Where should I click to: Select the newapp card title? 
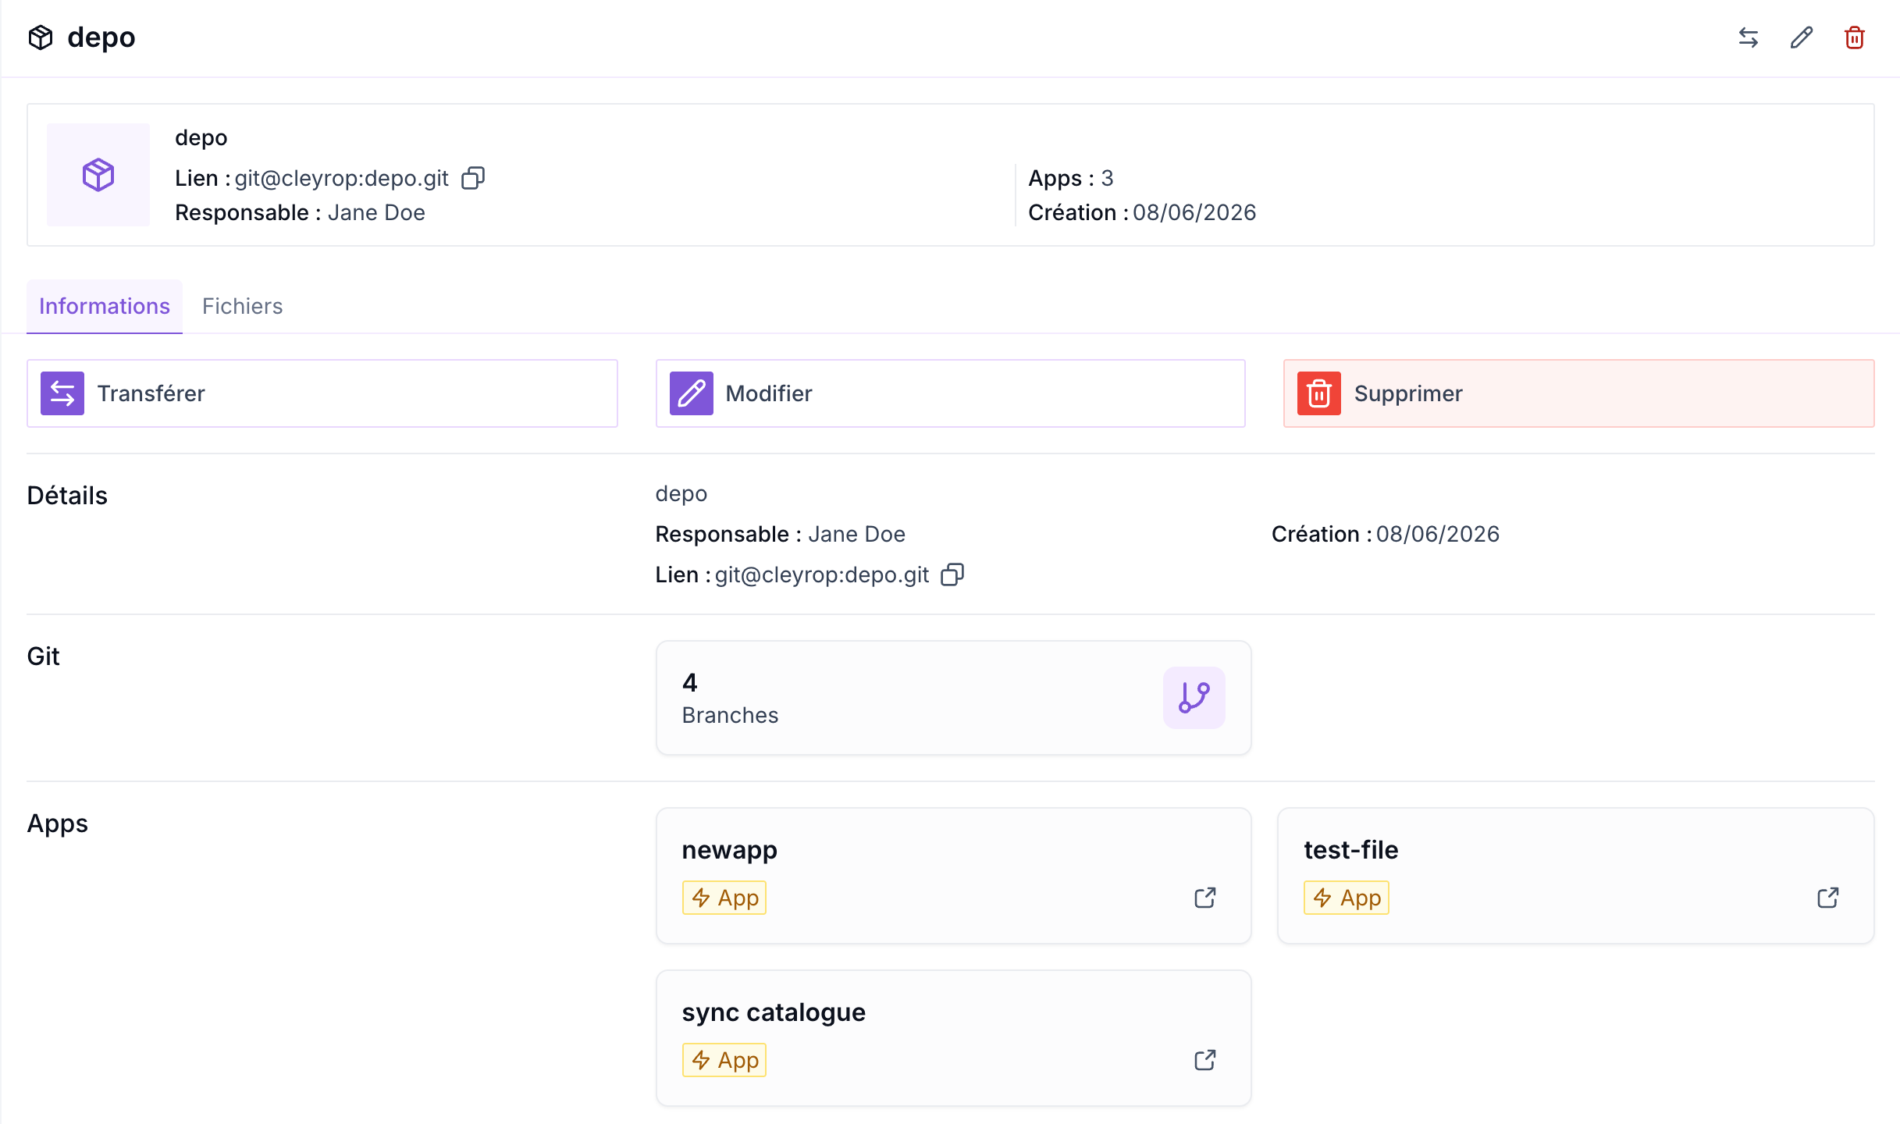[730, 850]
